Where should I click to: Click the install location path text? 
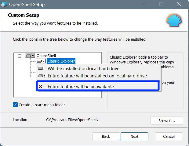[x=72, y=120]
